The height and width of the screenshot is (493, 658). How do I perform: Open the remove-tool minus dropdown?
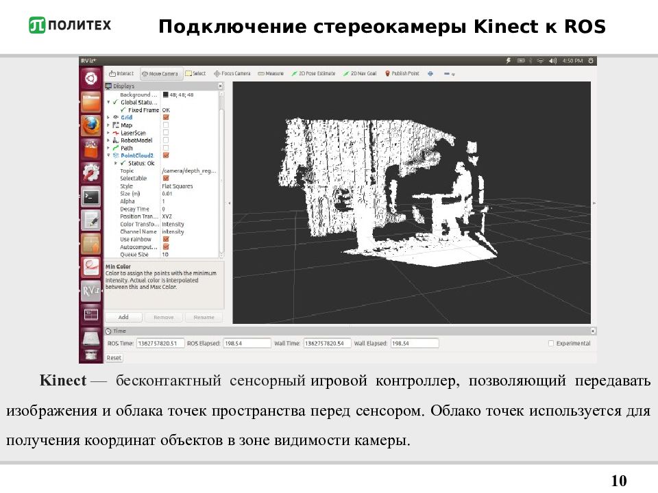point(449,74)
